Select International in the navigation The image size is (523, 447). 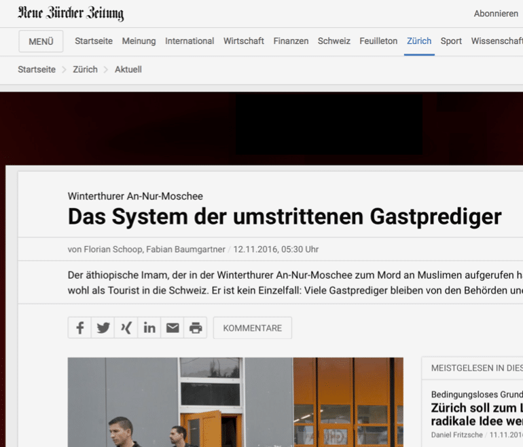point(190,41)
